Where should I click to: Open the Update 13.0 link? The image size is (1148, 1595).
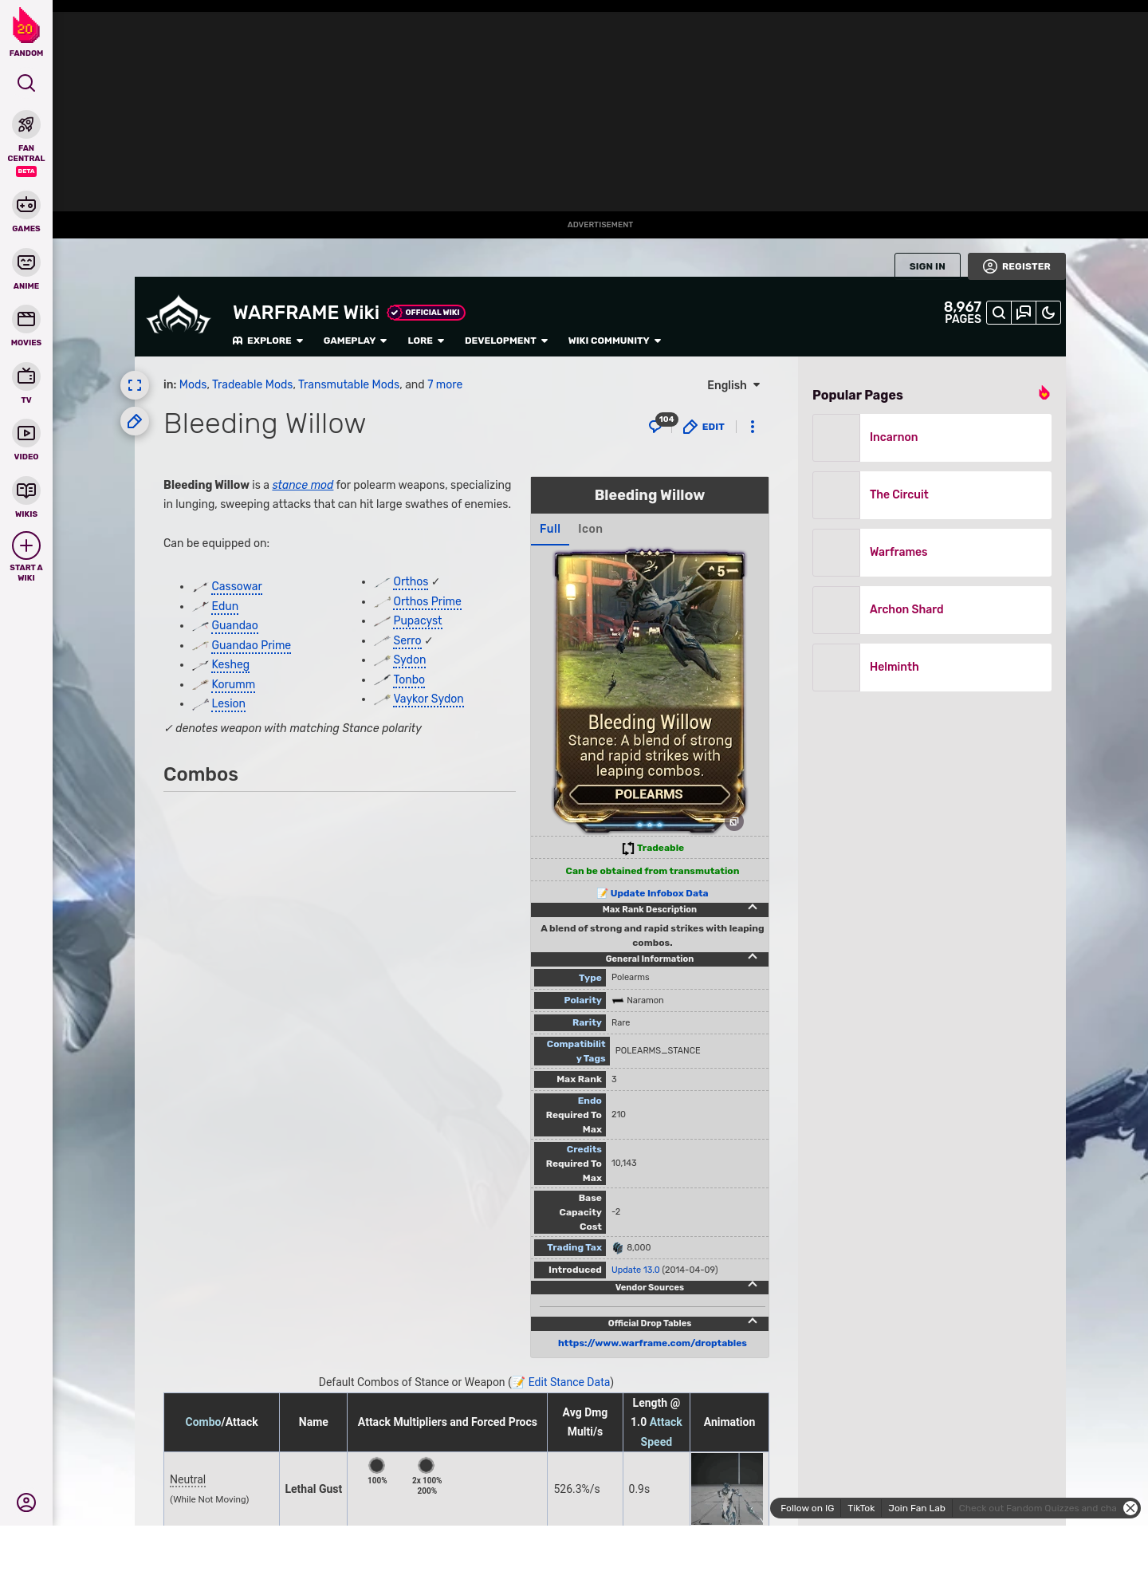coord(635,1270)
